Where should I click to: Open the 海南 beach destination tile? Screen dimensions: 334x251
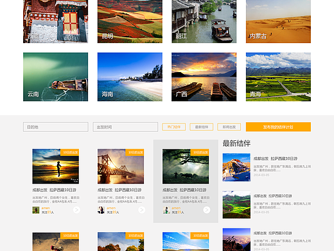pos(130,77)
